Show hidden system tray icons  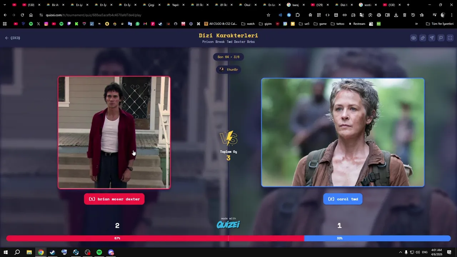pyautogui.click(x=400, y=252)
